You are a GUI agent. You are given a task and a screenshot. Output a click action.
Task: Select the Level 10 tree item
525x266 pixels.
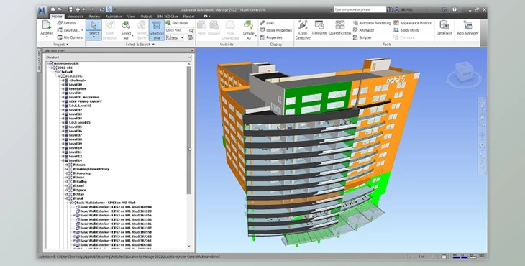point(76,148)
